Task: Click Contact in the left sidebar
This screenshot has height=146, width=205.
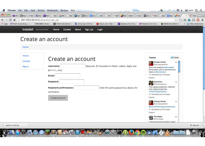Action: [x=26, y=61]
